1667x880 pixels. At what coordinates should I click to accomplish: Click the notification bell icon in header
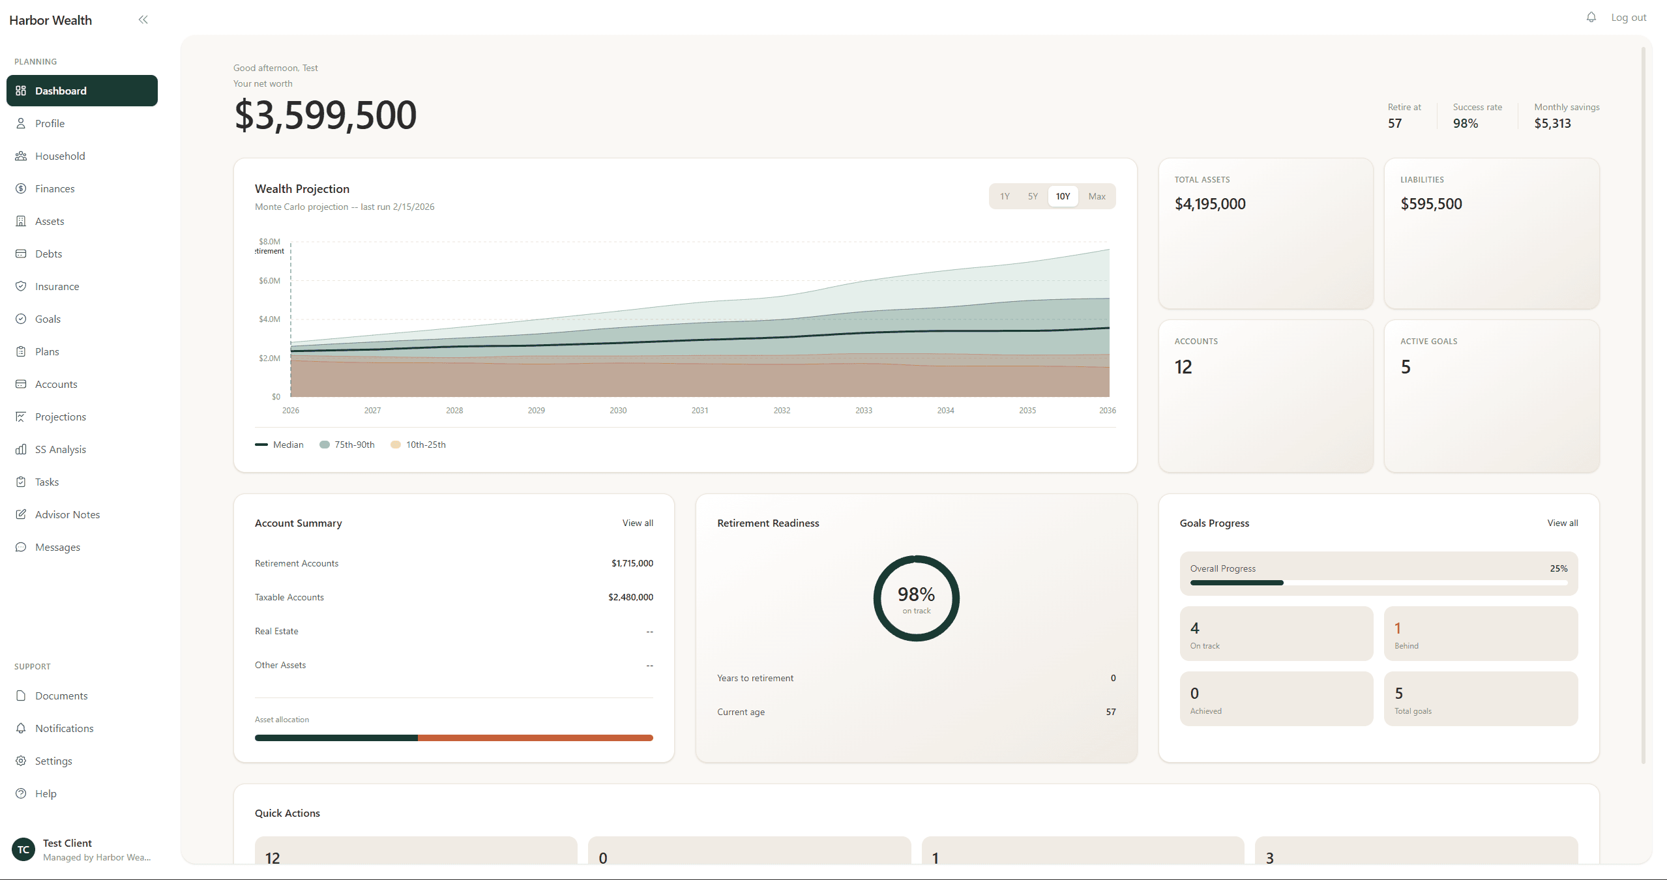pos(1591,18)
